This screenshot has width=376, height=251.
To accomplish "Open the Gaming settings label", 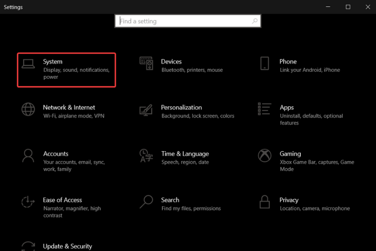I will (290, 154).
